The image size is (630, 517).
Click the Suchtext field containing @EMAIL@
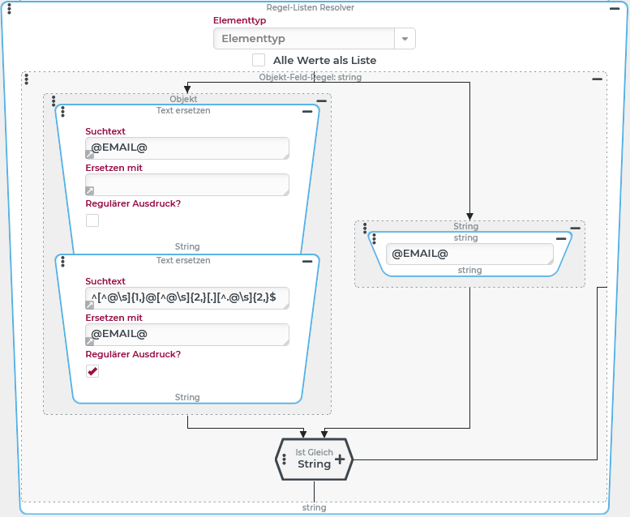pyautogui.click(x=188, y=148)
